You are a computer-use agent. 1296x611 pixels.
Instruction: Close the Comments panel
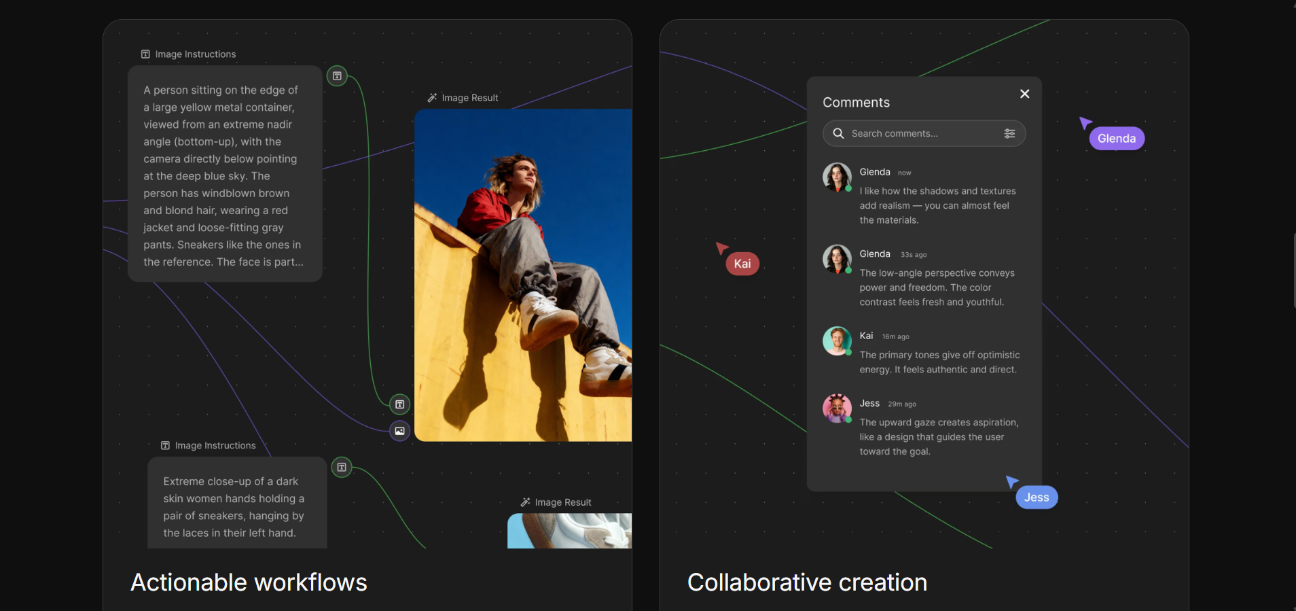1024,94
